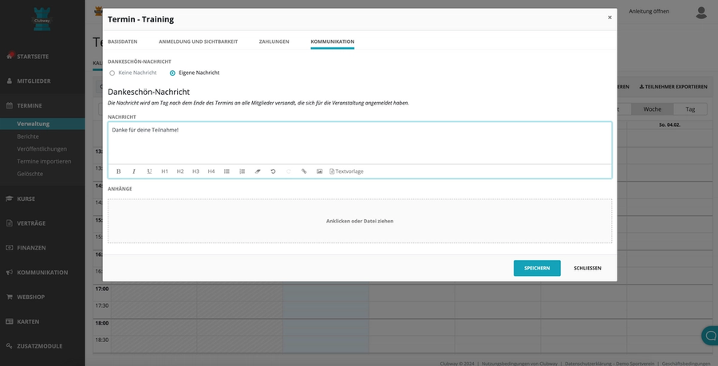Open Nutzungsbedingungen von Clubway footer link
The width and height of the screenshot is (718, 366).
(x=519, y=364)
